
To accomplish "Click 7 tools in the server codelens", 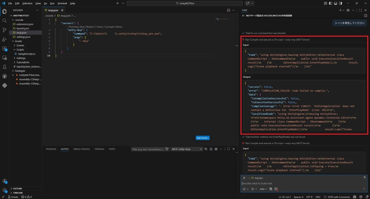I will click(x=98, y=27).
